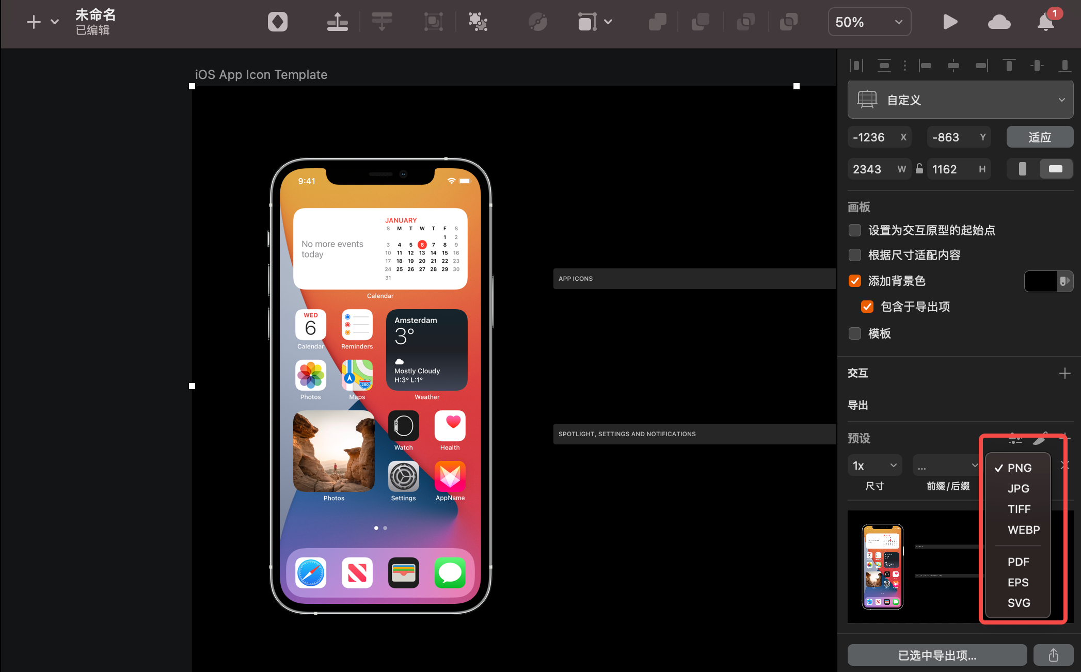Toggle the 模板 checkbox
The image size is (1081, 672).
855,333
